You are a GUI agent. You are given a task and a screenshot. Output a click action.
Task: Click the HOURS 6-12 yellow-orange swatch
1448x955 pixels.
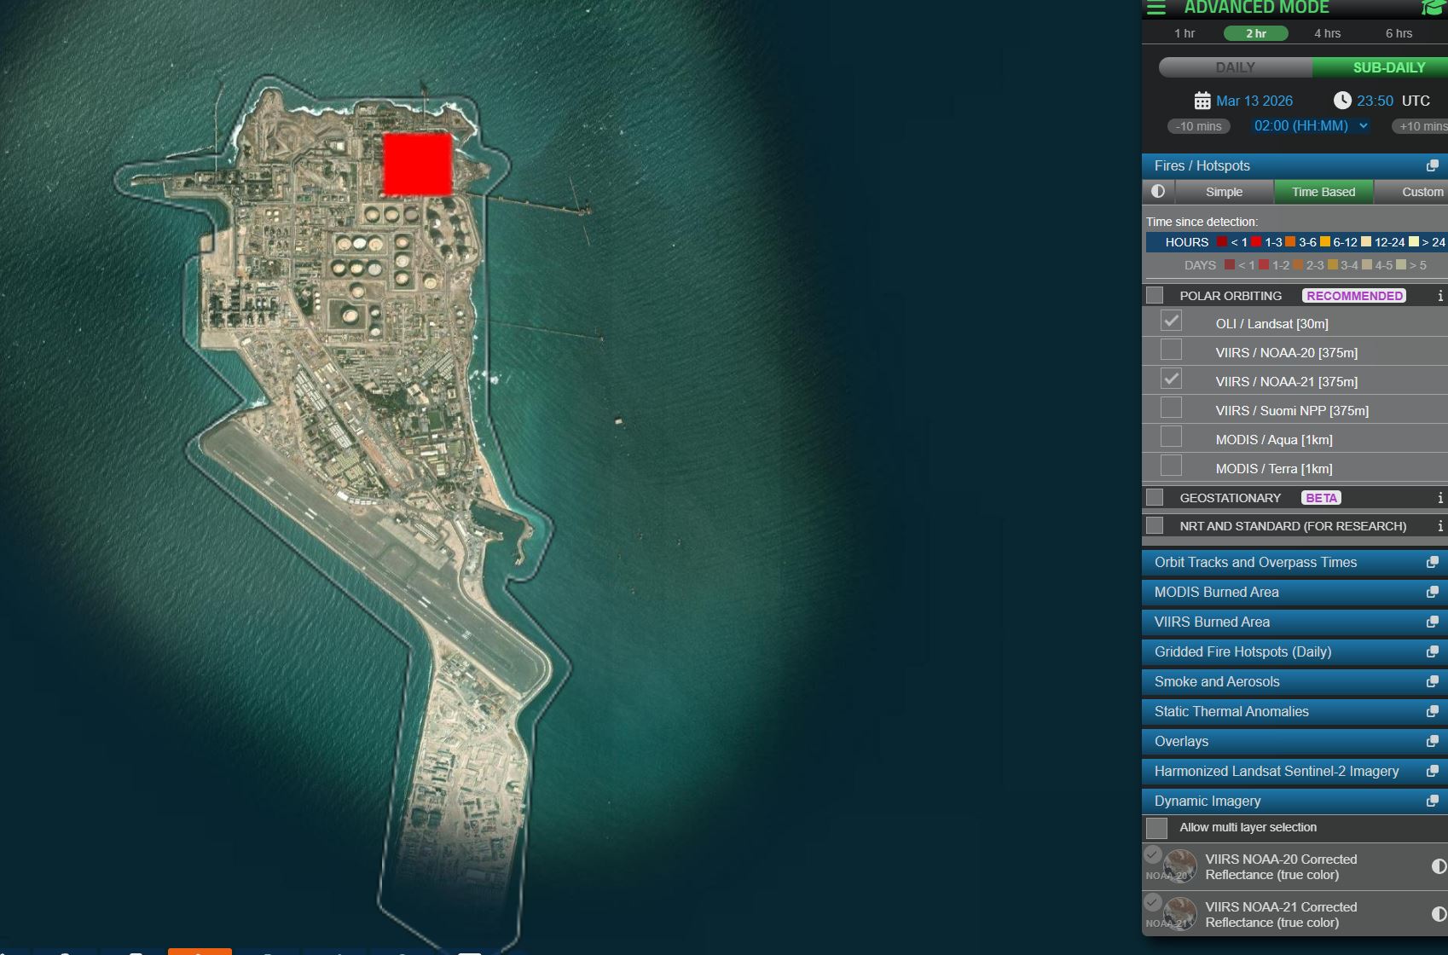tap(1324, 242)
